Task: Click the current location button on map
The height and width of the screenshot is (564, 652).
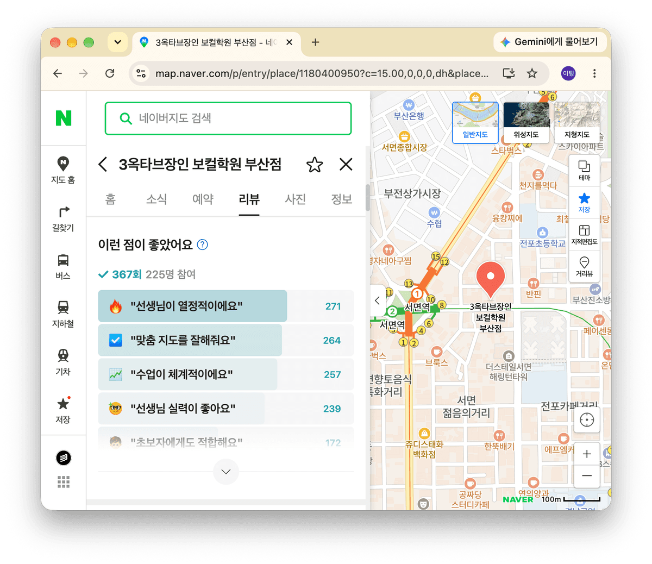Action: coord(587,420)
